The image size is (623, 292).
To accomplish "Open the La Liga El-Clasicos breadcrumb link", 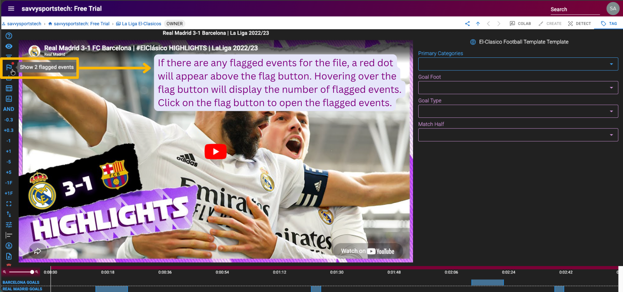I will tap(141, 24).
